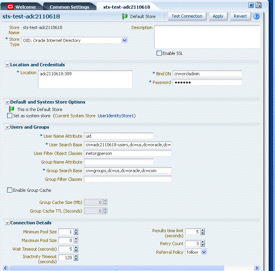The image size is (275, 271).
Task: Select the sts-test-adc2110618 tab
Action: 127,7
